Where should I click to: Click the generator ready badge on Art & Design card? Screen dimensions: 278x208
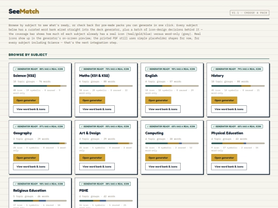pyautogui.click(x=105, y=126)
